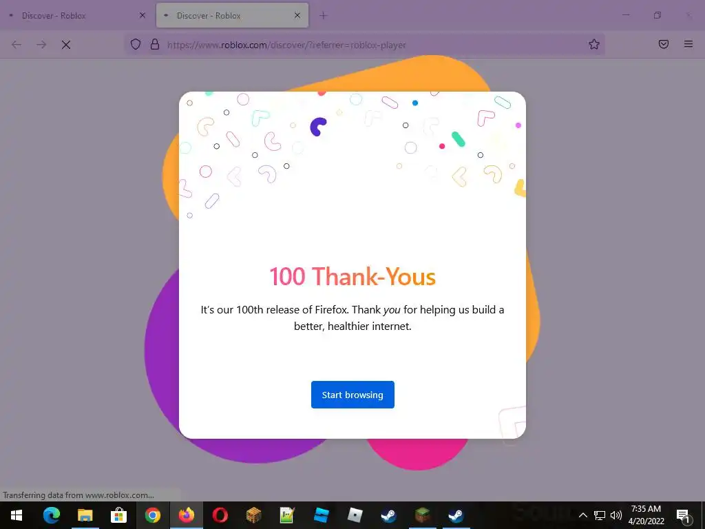Click Transferring data status text
The width and height of the screenshot is (705, 529).
pyautogui.click(x=78, y=495)
